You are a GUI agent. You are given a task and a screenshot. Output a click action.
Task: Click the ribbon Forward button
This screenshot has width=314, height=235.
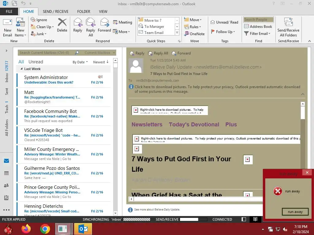click(104, 25)
